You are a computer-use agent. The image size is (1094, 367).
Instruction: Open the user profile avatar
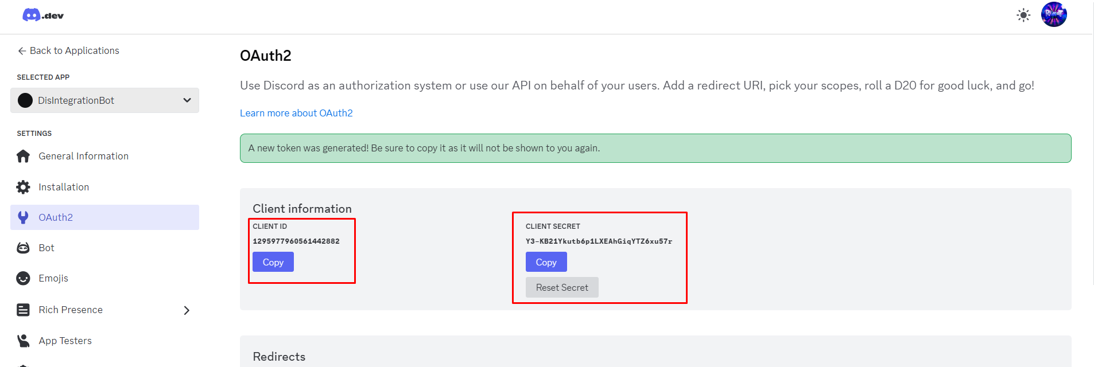1054,14
